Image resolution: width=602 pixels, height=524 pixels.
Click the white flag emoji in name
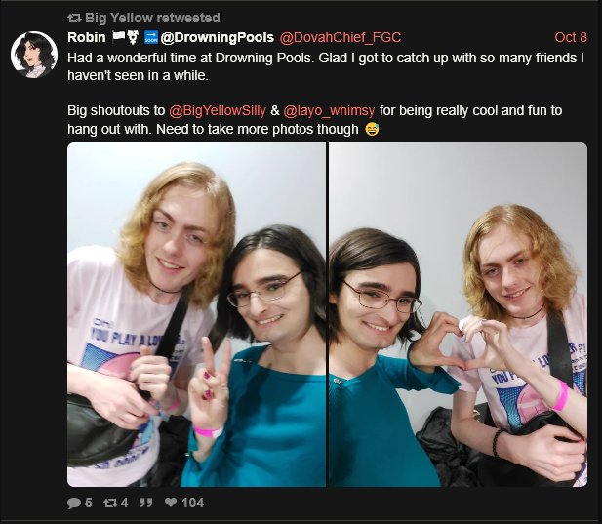point(119,37)
